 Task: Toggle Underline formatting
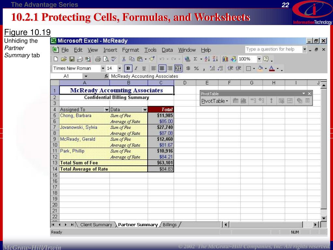[144, 68]
